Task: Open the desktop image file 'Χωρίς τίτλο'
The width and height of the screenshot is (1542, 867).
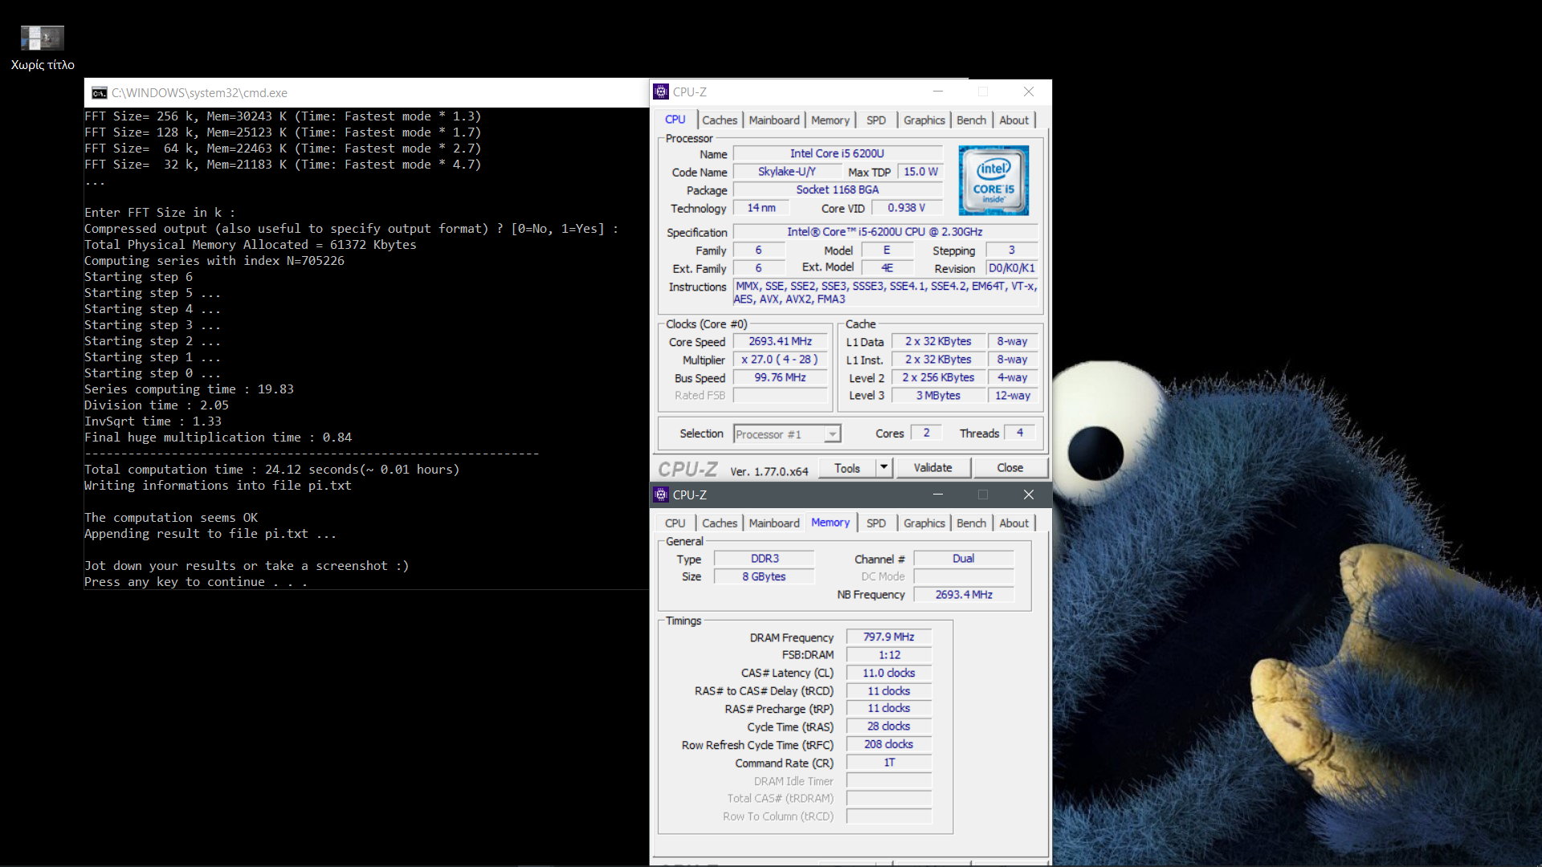Action: (43, 48)
